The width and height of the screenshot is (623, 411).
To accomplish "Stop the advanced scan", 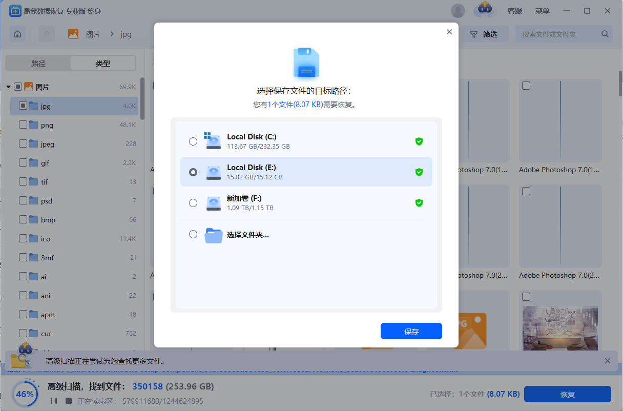I will coord(68,401).
